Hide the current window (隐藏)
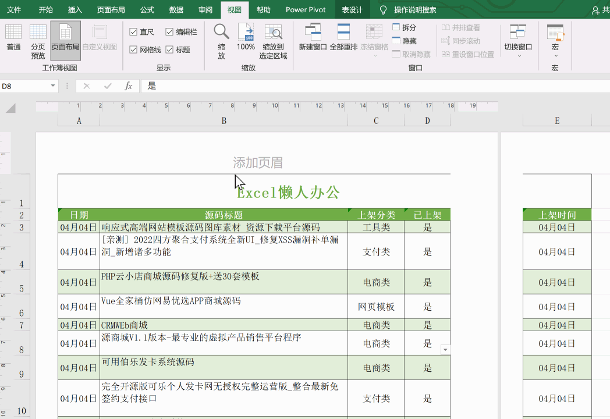This screenshot has width=610, height=419. pos(405,41)
